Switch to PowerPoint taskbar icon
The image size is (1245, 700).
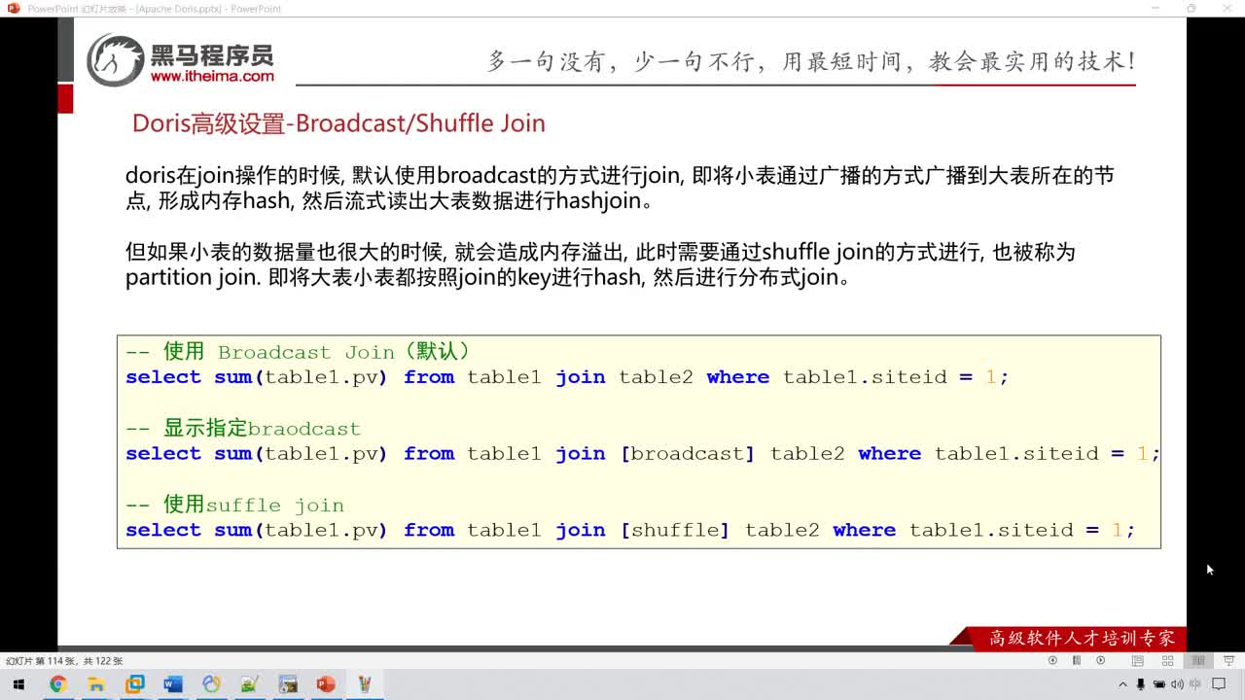coord(326,684)
